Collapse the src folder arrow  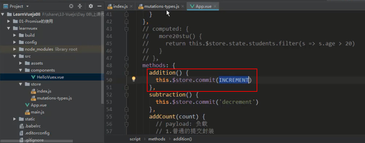coord(15,56)
